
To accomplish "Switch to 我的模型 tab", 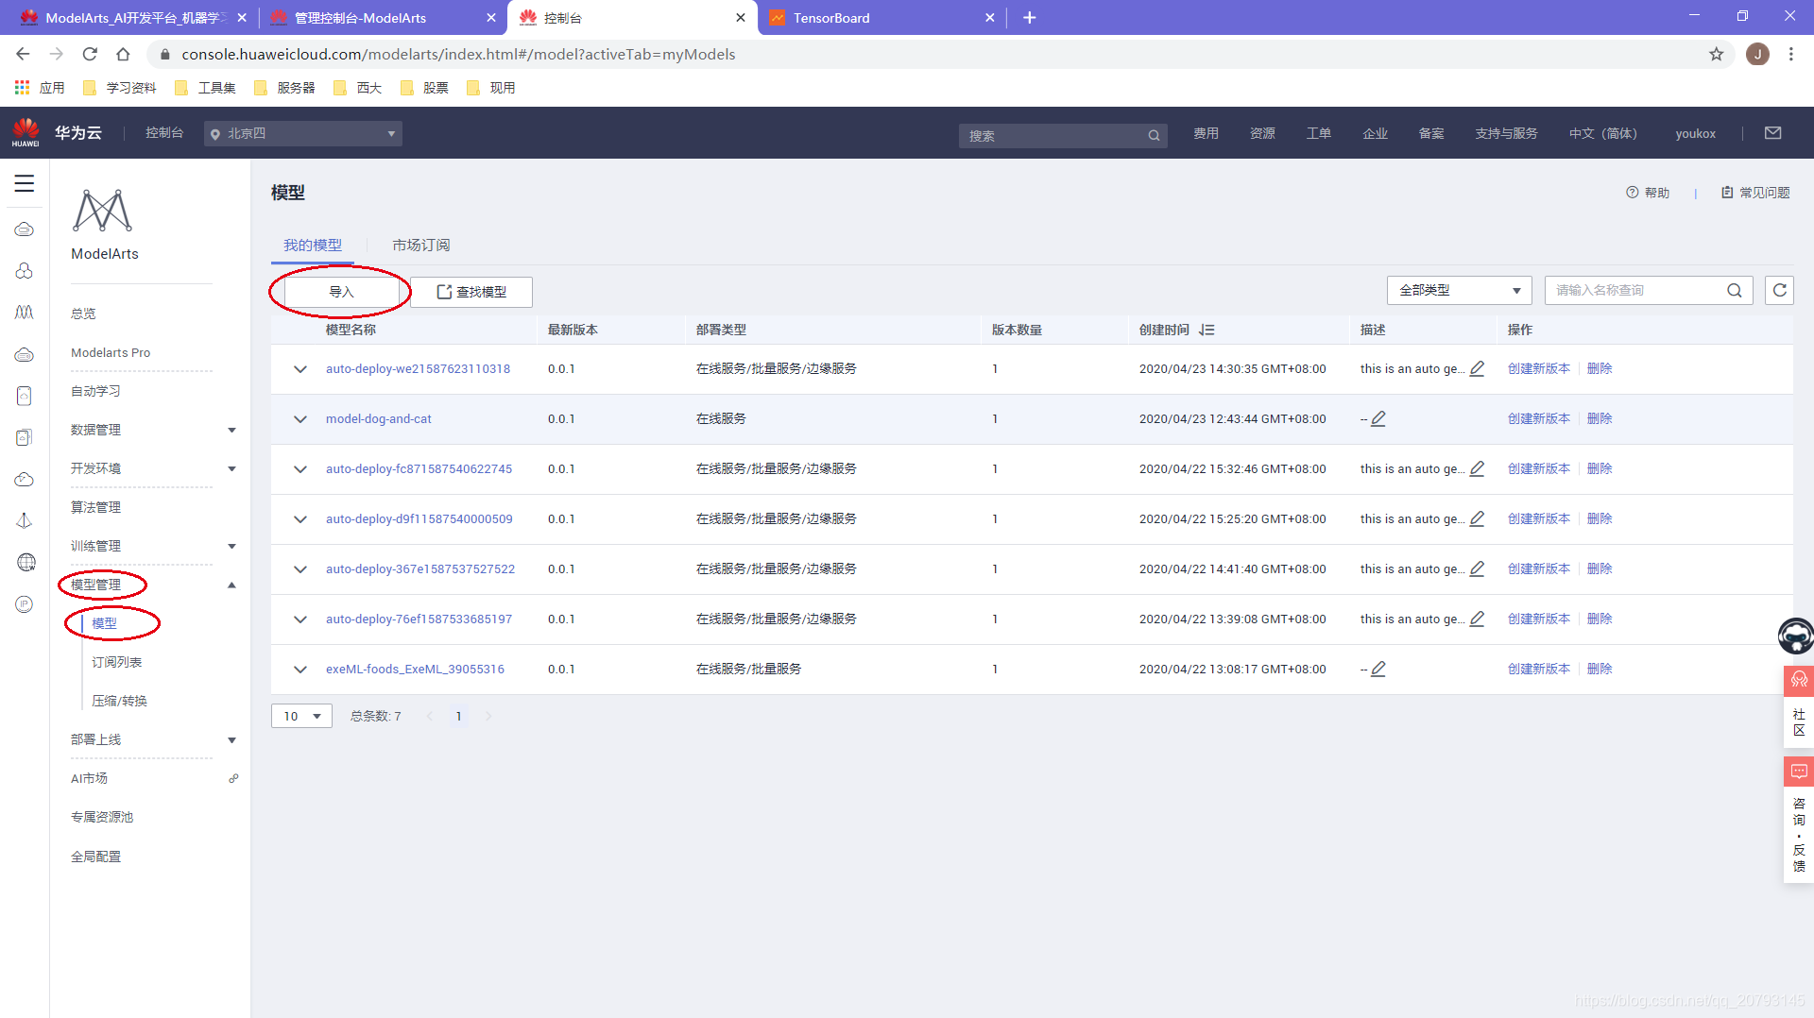I will (313, 246).
